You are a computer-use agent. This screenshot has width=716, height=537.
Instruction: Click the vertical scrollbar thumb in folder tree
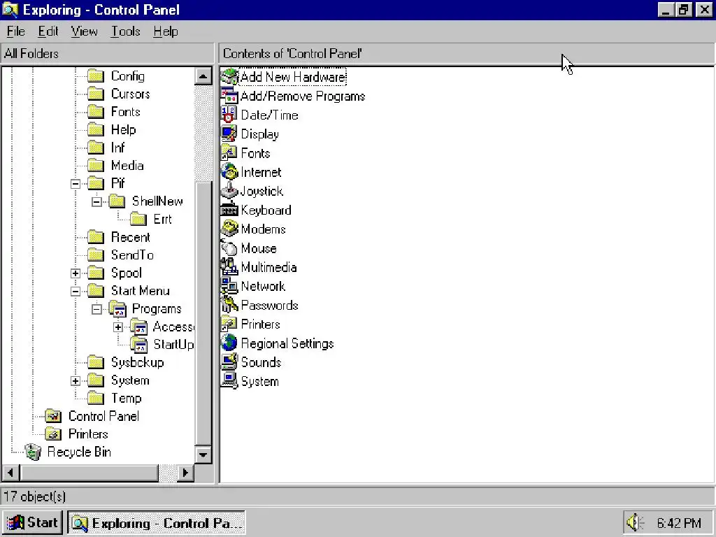click(203, 313)
